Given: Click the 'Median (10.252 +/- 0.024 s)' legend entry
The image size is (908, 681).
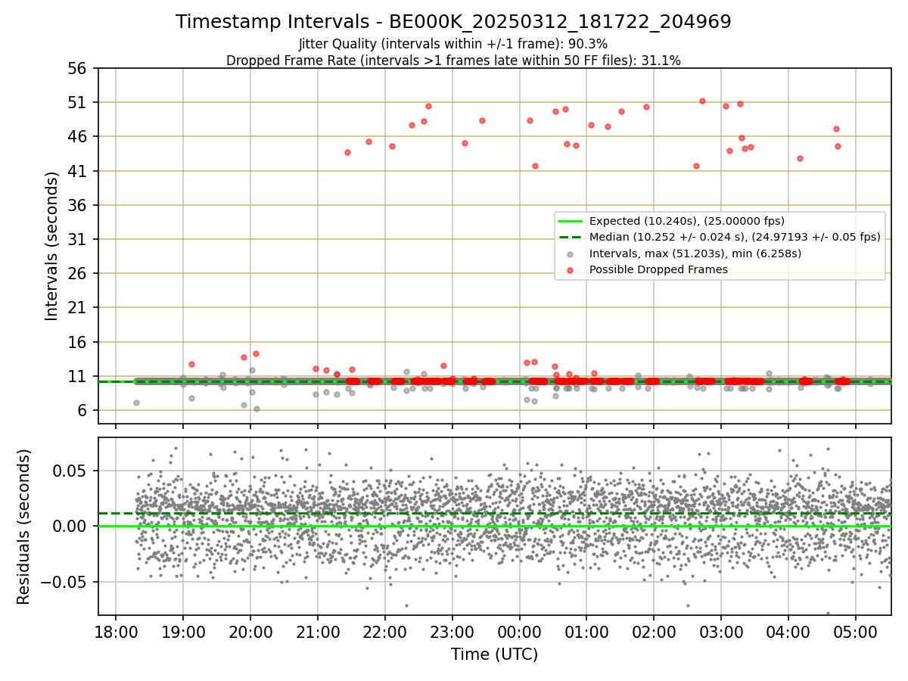Looking at the screenshot, I should coord(735,237).
